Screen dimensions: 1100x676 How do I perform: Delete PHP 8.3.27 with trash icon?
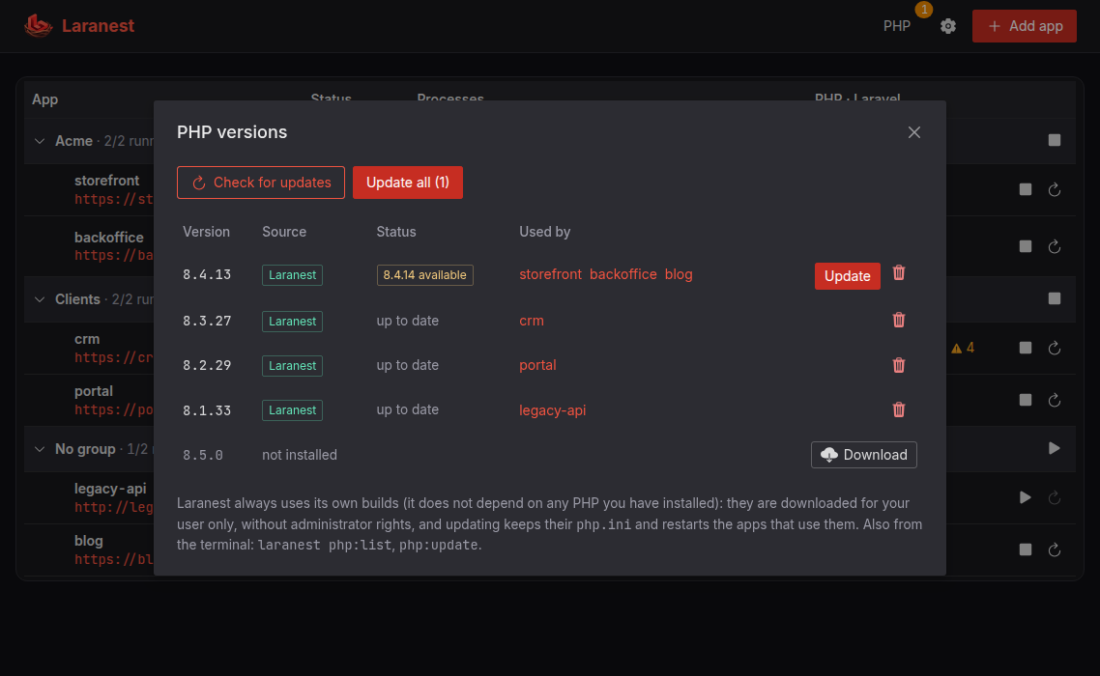(x=899, y=321)
